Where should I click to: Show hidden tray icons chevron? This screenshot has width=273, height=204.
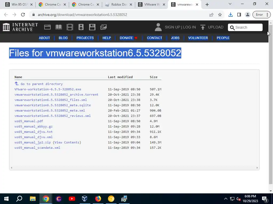(x=226, y=199)
